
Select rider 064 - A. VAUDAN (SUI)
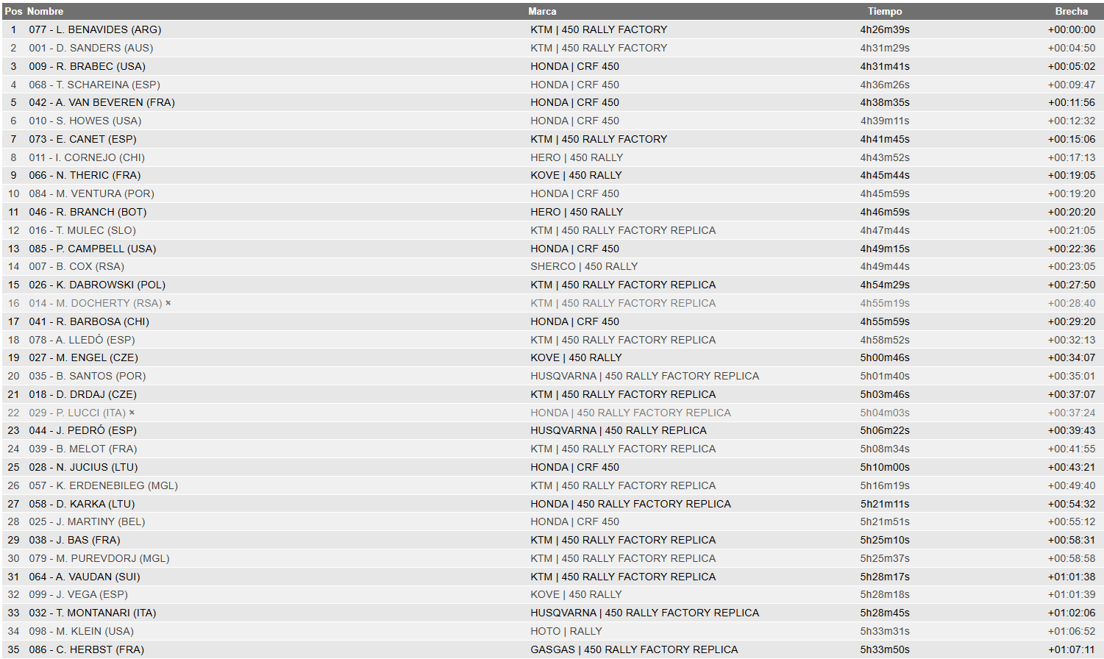pyautogui.click(x=85, y=577)
